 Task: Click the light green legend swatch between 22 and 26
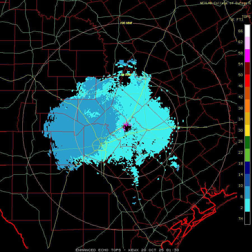coord(247,155)
